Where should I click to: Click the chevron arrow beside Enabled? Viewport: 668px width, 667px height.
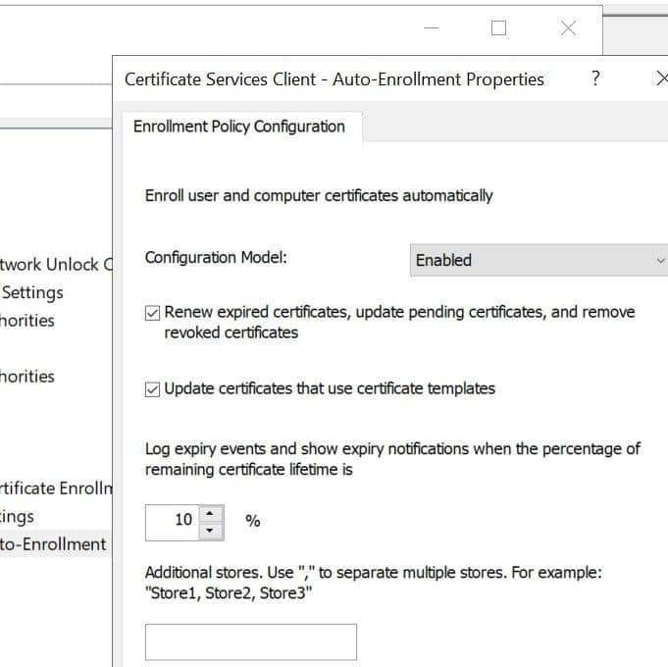click(x=659, y=260)
